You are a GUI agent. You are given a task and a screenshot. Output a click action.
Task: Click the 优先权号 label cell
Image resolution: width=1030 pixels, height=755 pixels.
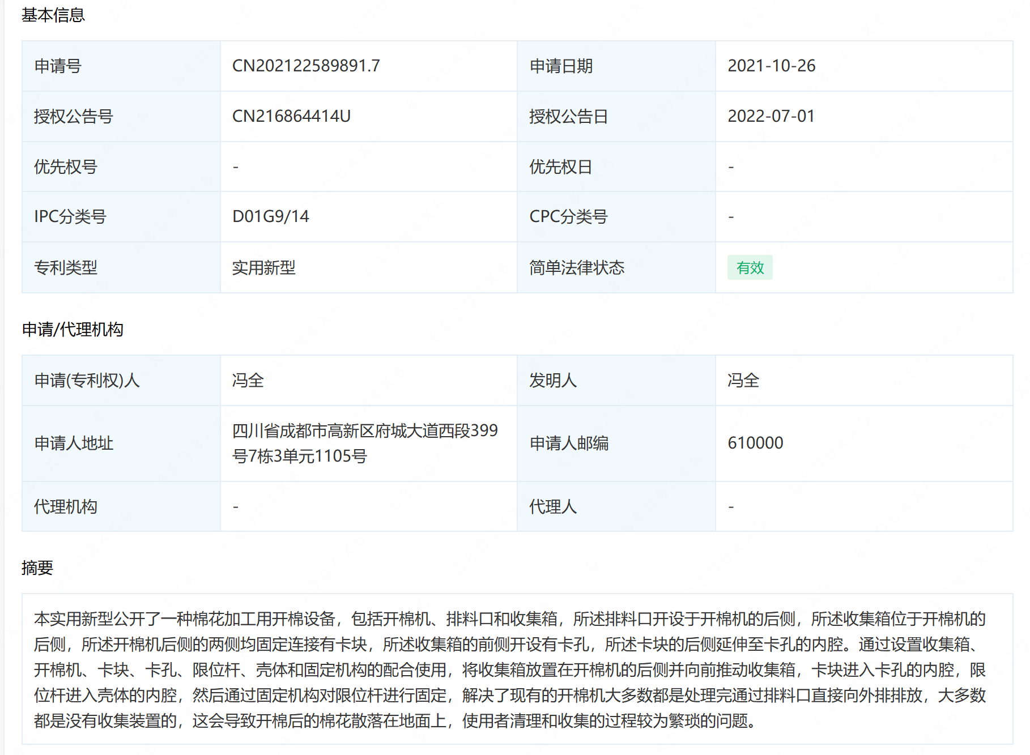121,167
